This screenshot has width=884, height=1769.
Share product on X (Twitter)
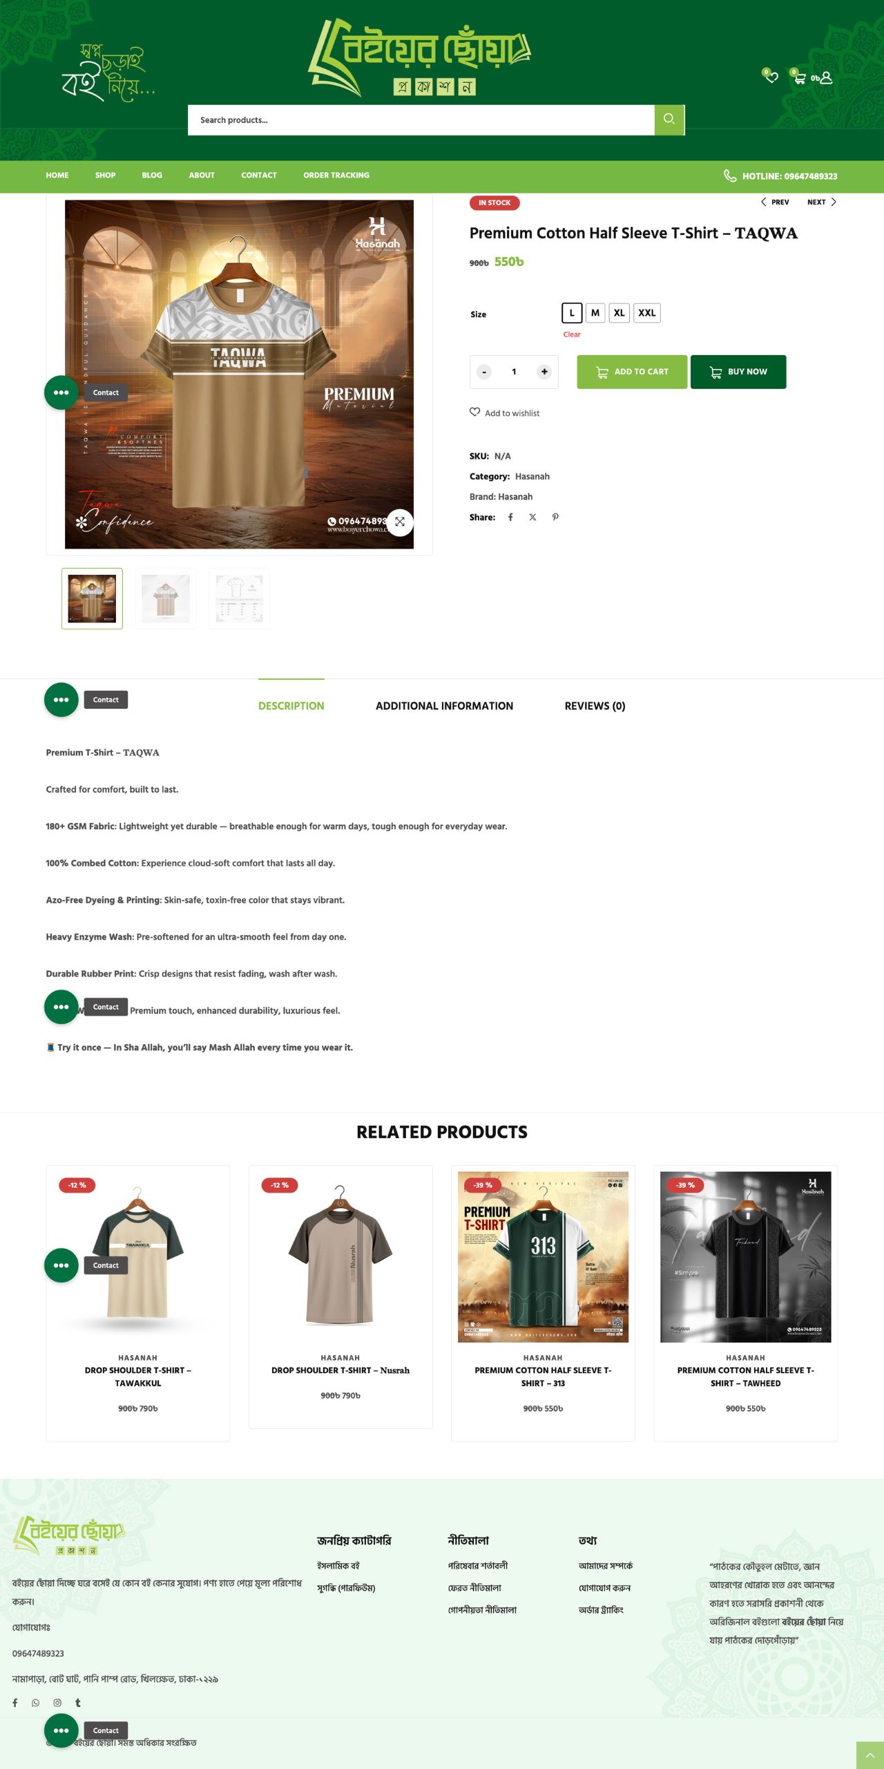pyautogui.click(x=532, y=517)
